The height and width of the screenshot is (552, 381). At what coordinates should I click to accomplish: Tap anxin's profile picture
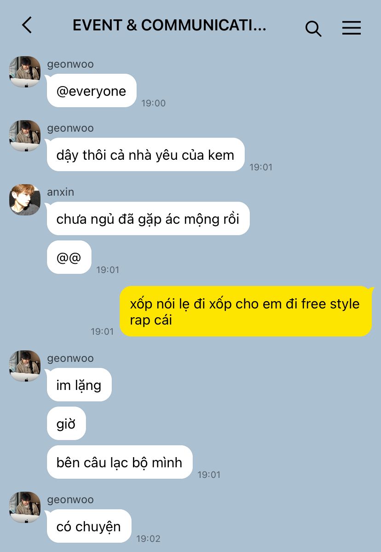click(25, 200)
